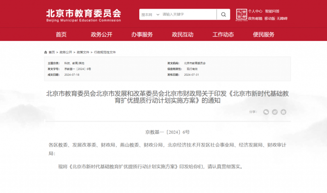327x193 pixels.
Task: Share article via WeChat icon
Action: point(266,112)
